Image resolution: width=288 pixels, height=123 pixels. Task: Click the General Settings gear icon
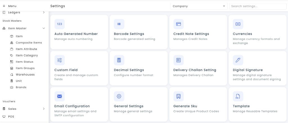tap(119, 96)
